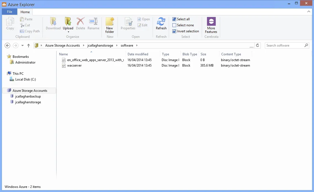
Task: Click the Copy Path button
Action: pyautogui.click(x=30, y=31)
